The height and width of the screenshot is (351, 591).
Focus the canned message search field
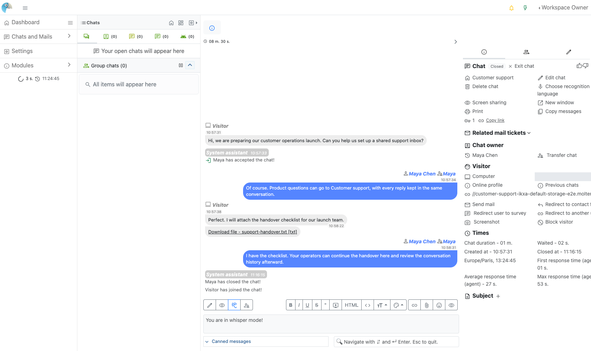point(396,342)
